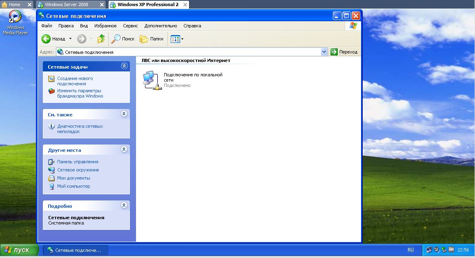Click the Windows flag logo in menu bar

coord(353,26)
